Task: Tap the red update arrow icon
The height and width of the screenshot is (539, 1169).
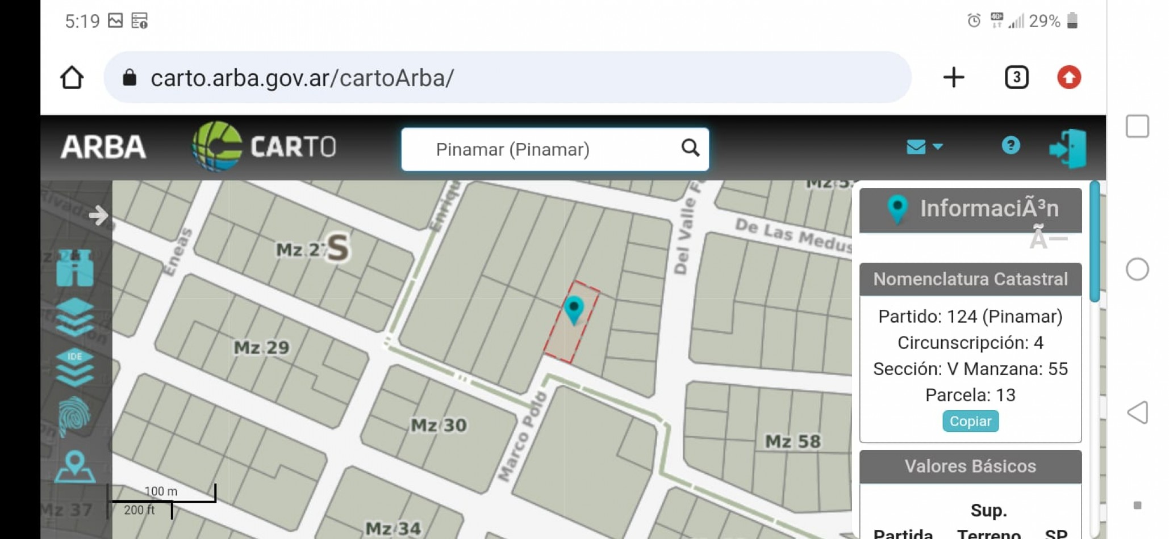Action: (1069, 77)
